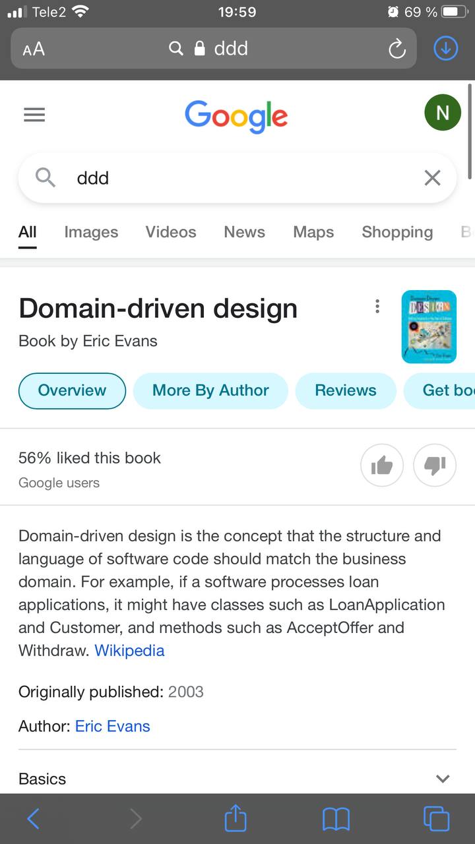Show Safari open tabs icon
Viewport: 475px width, 844px height.
pos(436,819)
